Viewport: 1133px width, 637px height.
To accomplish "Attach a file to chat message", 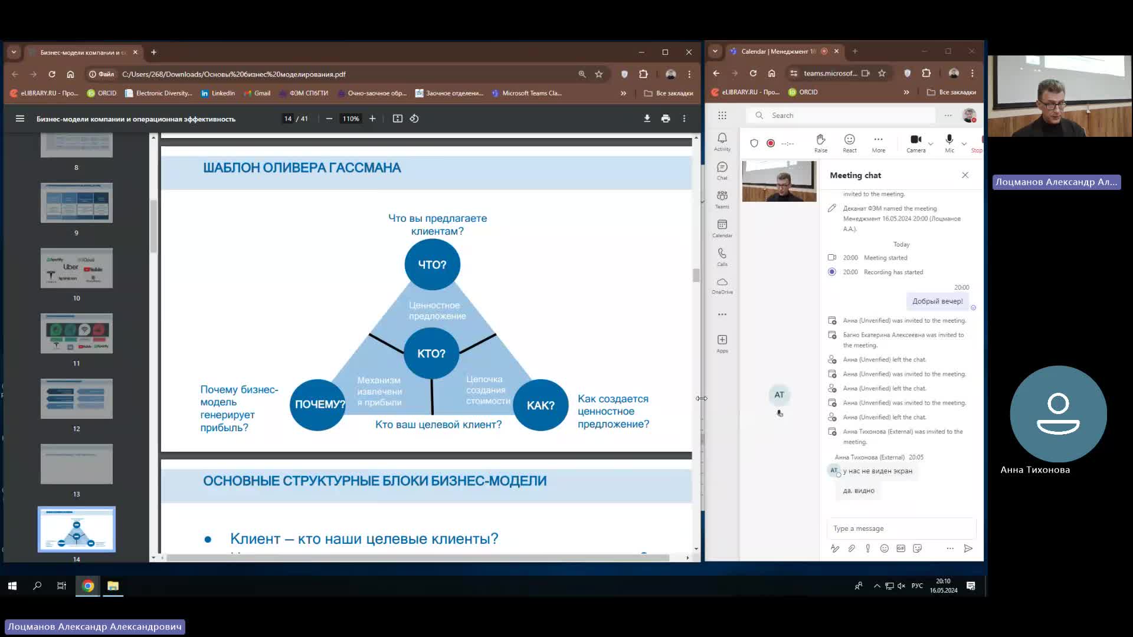I will point(852,549).
